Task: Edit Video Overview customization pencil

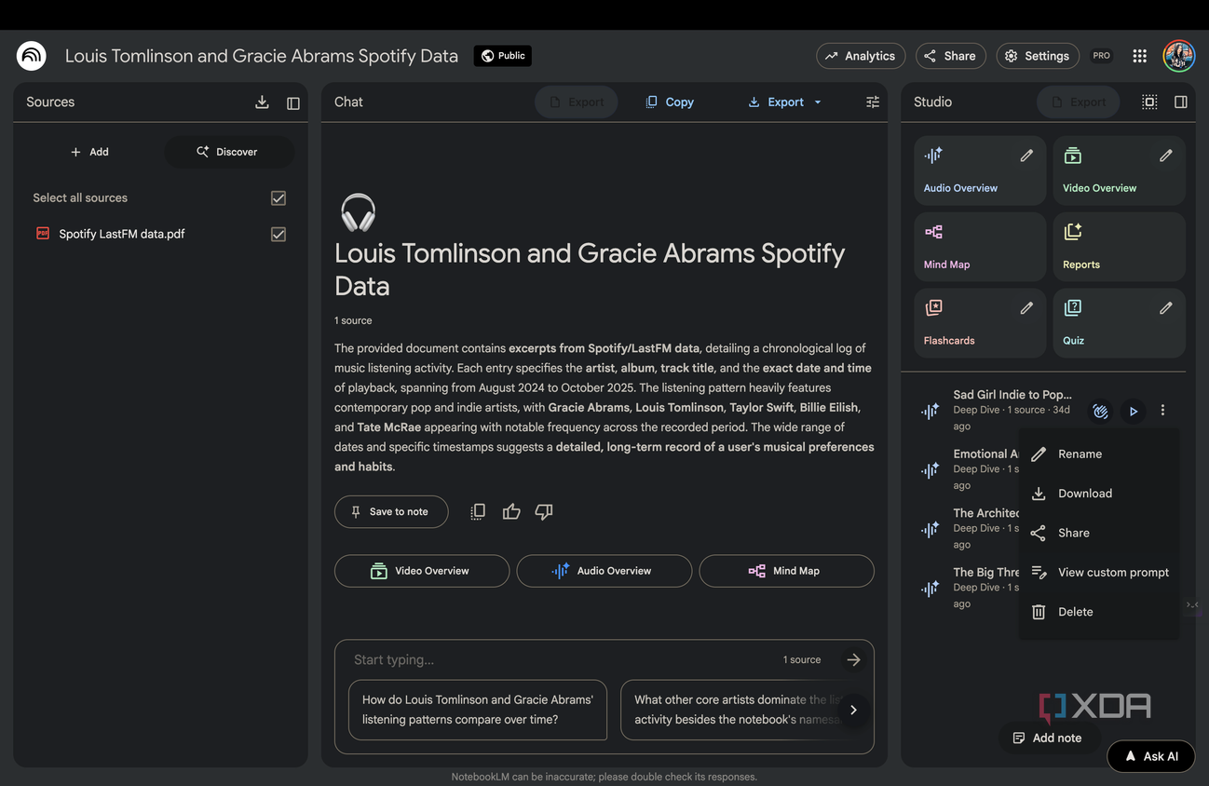Action: point(1165,156)
